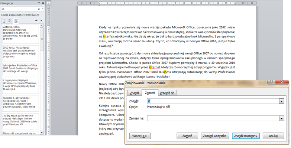The width and height of the screenshot is (291, 148).
Task: Click the tab stop selector at ruler corner
Action: point(48,3)
